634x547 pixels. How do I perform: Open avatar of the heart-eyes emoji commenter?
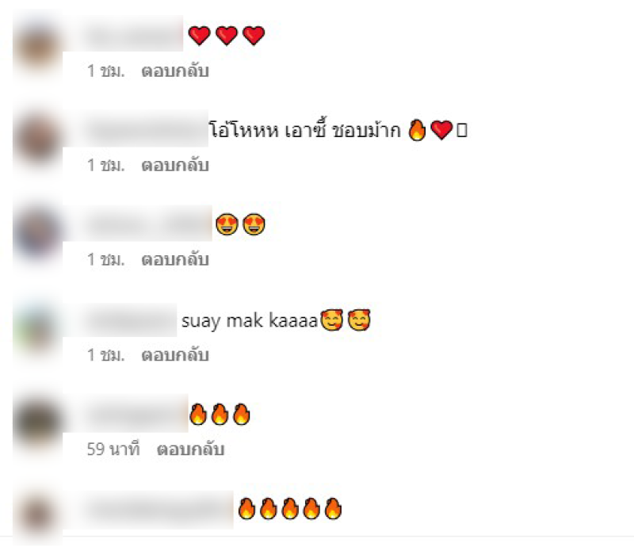[37, 234]
